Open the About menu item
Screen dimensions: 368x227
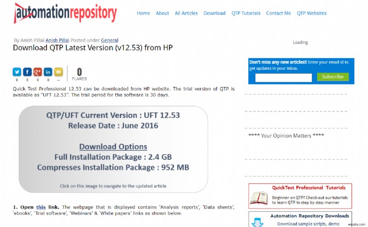coord(162,13)
